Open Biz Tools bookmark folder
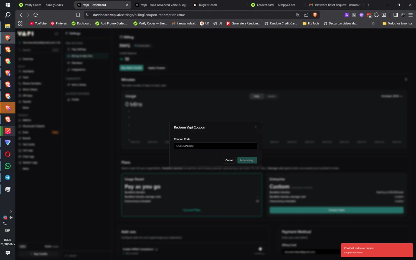The width and height of the screenshot is (416, 260). click(x=311, y=24)
